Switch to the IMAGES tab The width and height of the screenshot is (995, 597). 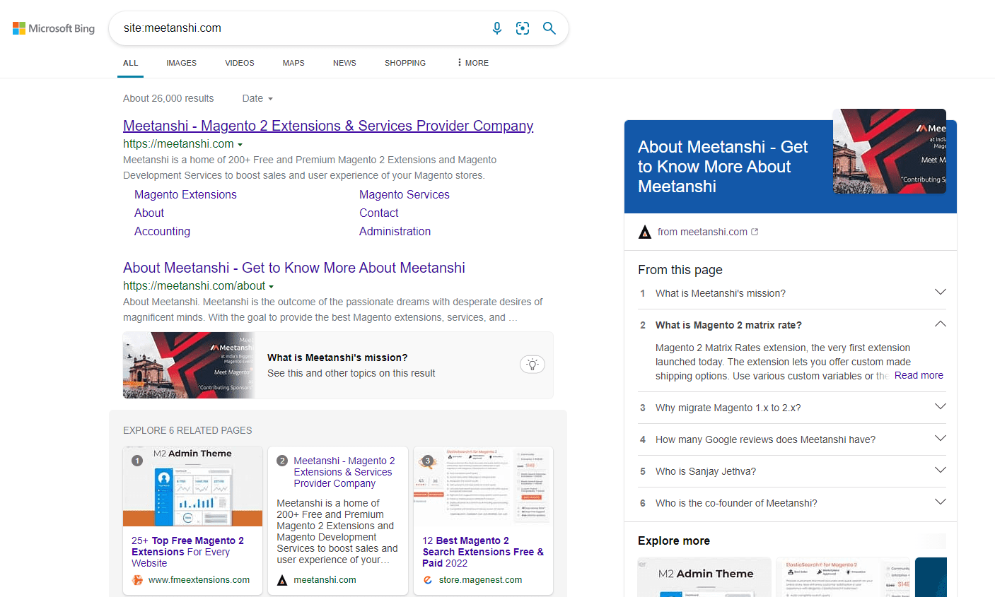click(x=181, y=63)
